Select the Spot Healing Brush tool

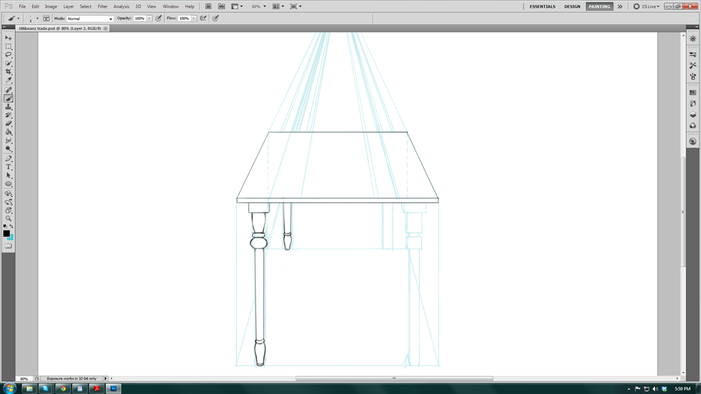tap(9, 90)
